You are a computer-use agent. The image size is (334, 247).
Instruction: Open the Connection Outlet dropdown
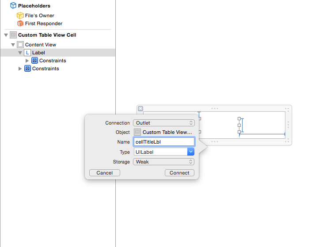pyautogui.click(x=164, y=123)
